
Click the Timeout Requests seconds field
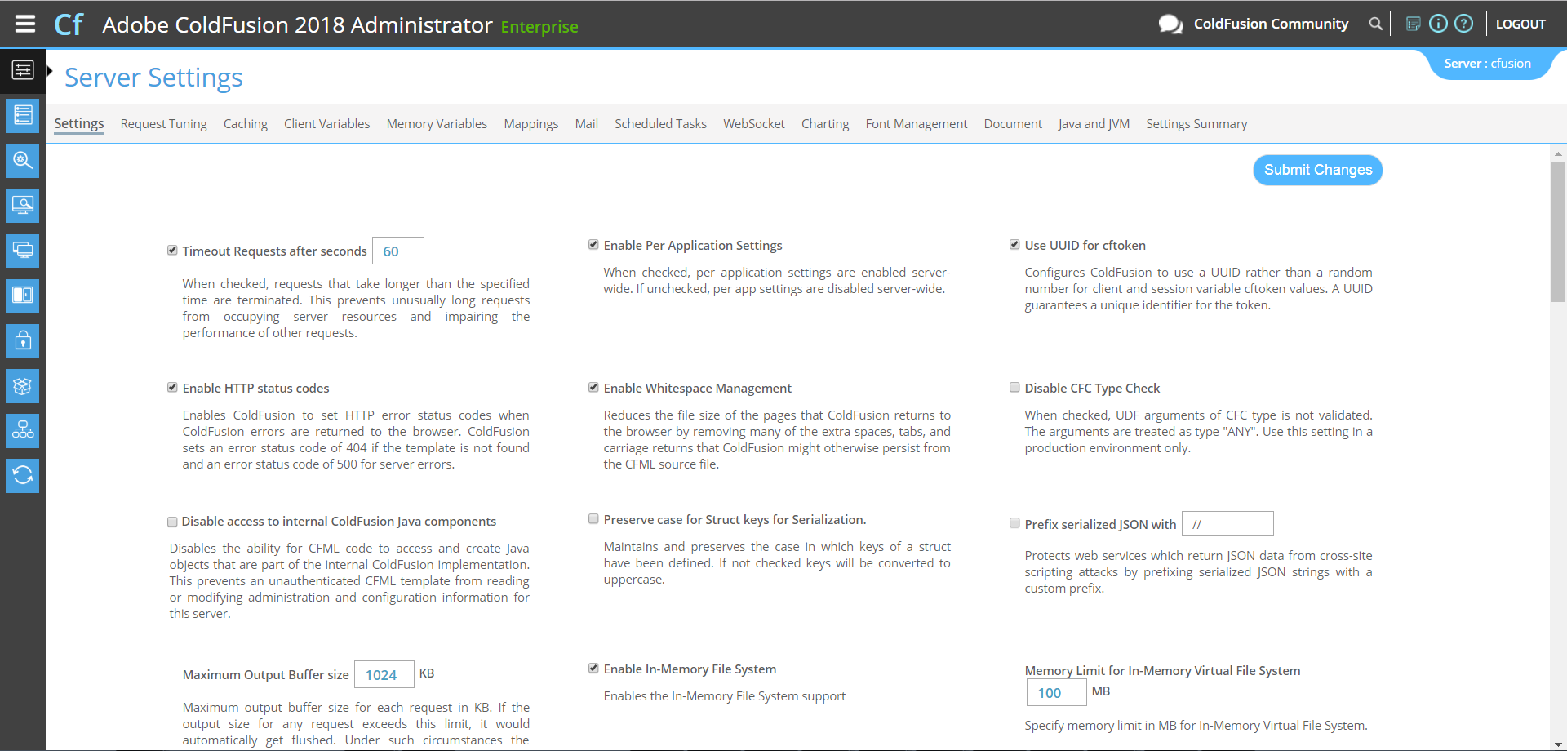(x=397, y=251)
